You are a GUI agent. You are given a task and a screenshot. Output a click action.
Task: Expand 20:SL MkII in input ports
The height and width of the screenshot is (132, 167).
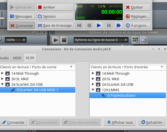click(x=93, y=79)
